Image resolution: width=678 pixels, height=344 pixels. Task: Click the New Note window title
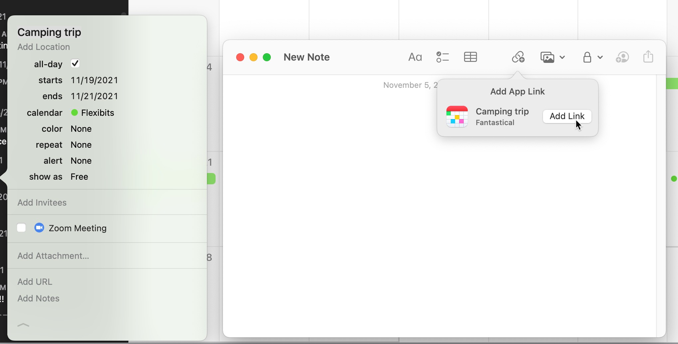pyautogui.click(x=306, y=57)
